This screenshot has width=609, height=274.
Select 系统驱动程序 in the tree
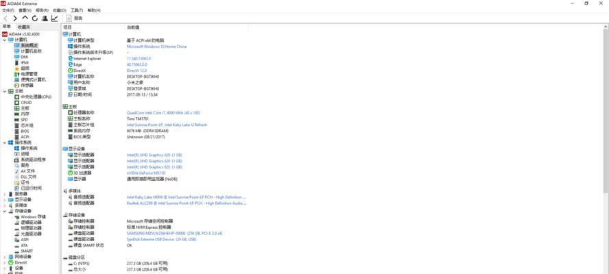click(x=33, y=160)
